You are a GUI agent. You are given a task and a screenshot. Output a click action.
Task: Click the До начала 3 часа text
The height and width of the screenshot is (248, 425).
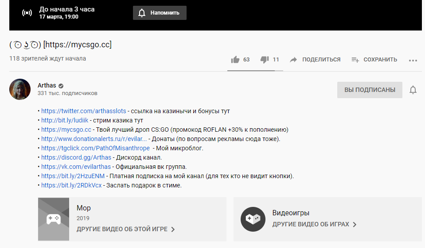click(67, 9)
